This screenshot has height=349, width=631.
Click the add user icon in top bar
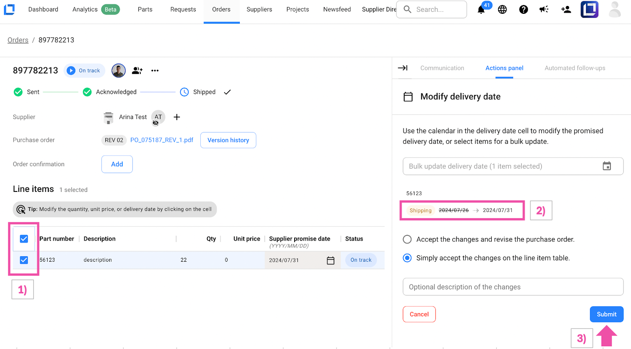(x=566, y=9)
